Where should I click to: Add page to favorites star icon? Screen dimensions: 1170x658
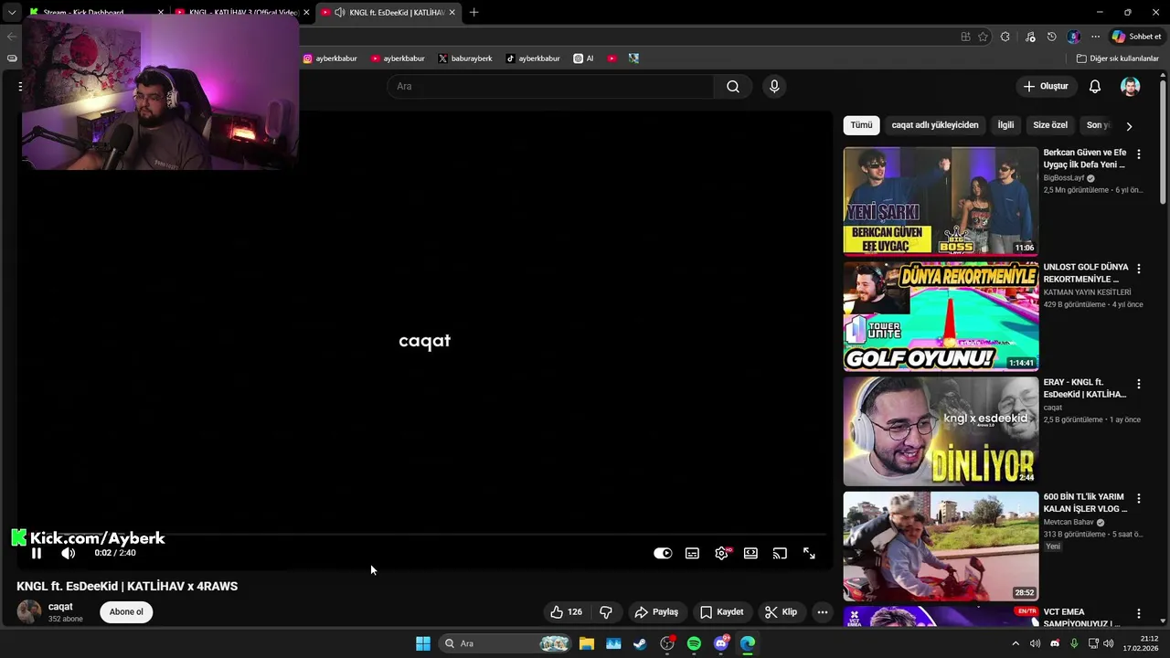[983, 37]
